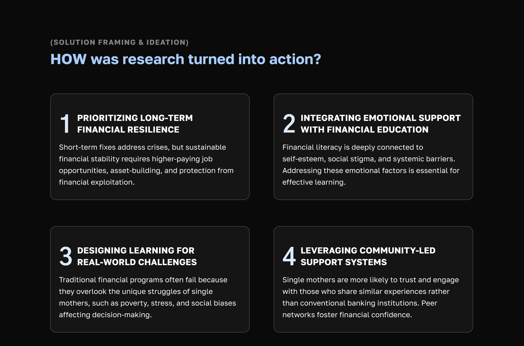The width and height of the screenshot is (524, 346).
Task: Click 'Prioritizing Long-Term Financial Resilience' title
Action: point(135,124)
